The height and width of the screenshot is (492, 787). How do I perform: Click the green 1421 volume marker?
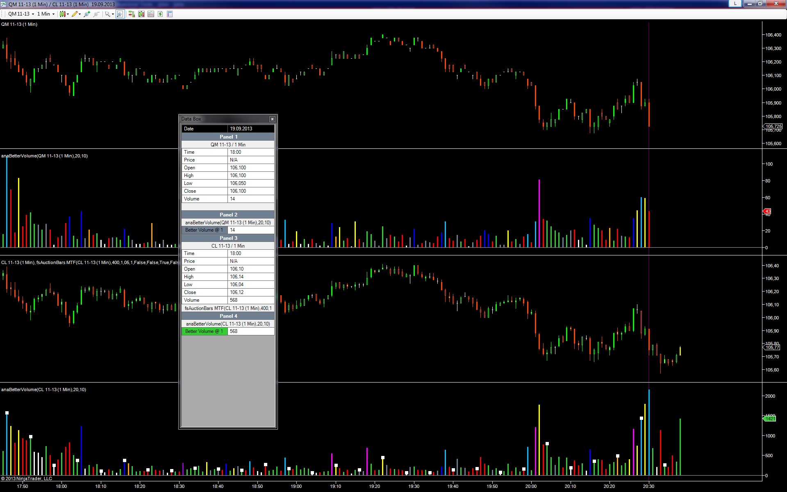coord(769,419)
